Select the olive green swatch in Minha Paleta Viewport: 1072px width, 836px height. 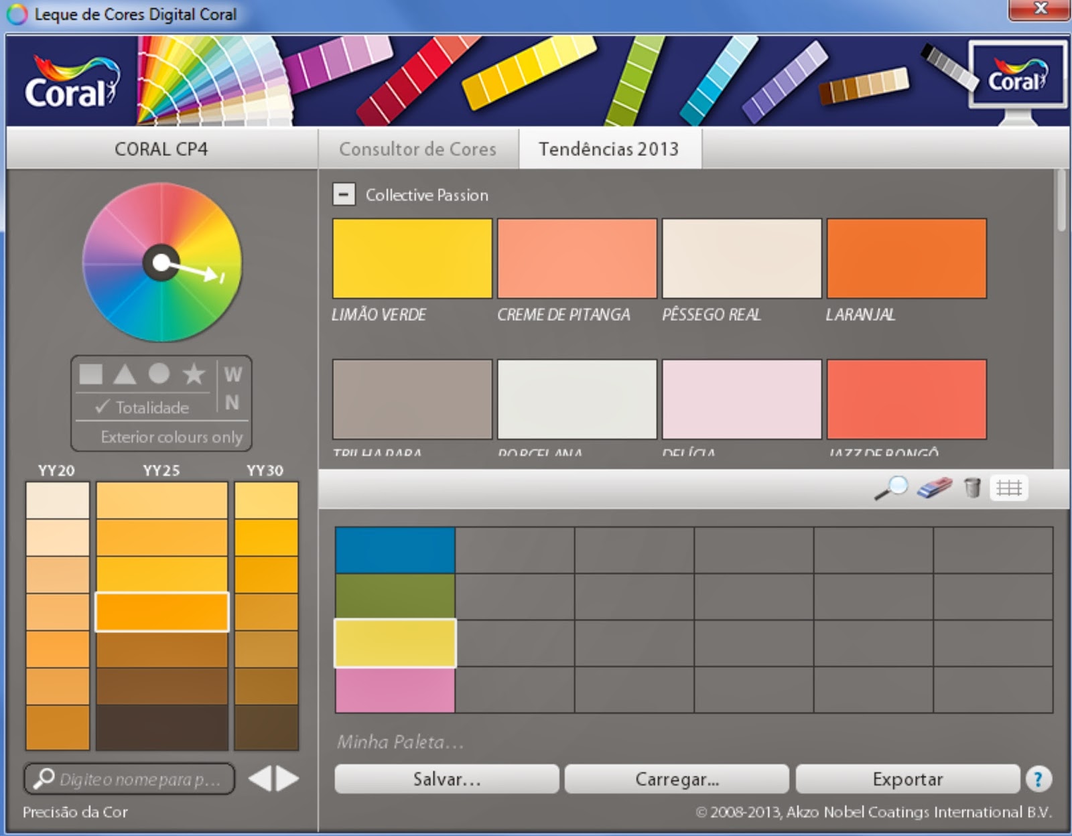[x=395, y=596]
